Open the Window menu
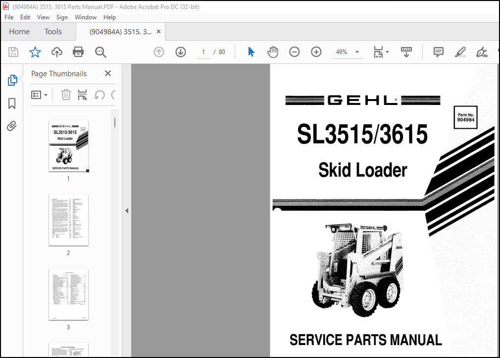This screenshot has height=358, width=500. (86, 17)
